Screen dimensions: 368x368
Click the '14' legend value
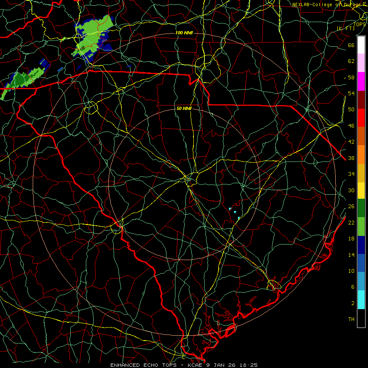[x=351, y=255]
